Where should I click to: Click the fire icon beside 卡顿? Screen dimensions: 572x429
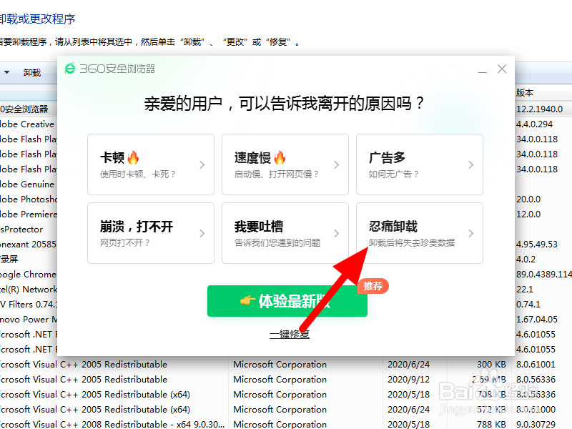(x=133, y=157)
